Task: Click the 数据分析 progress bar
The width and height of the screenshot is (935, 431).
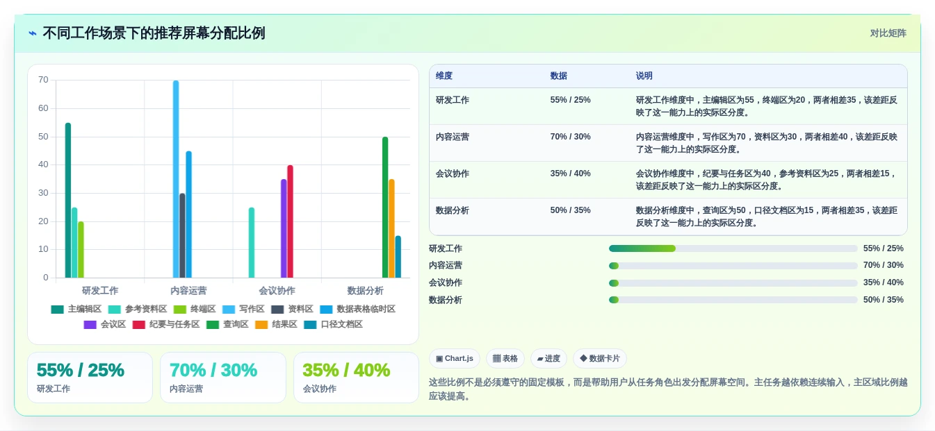Action: (733, 300)
